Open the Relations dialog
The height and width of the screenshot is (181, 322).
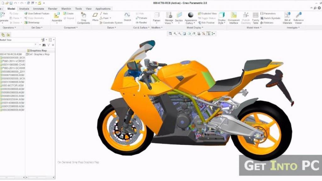(x=267, y=23)
